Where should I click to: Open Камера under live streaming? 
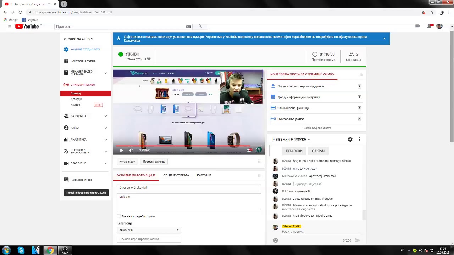75,105
